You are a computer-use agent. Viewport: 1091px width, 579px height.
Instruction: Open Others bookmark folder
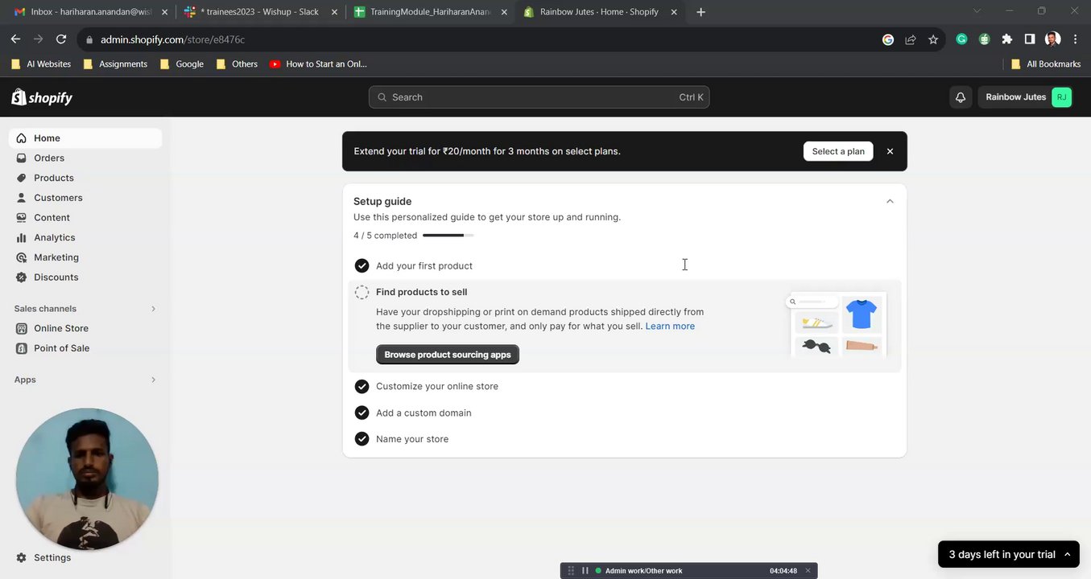[x=237, y=64]
